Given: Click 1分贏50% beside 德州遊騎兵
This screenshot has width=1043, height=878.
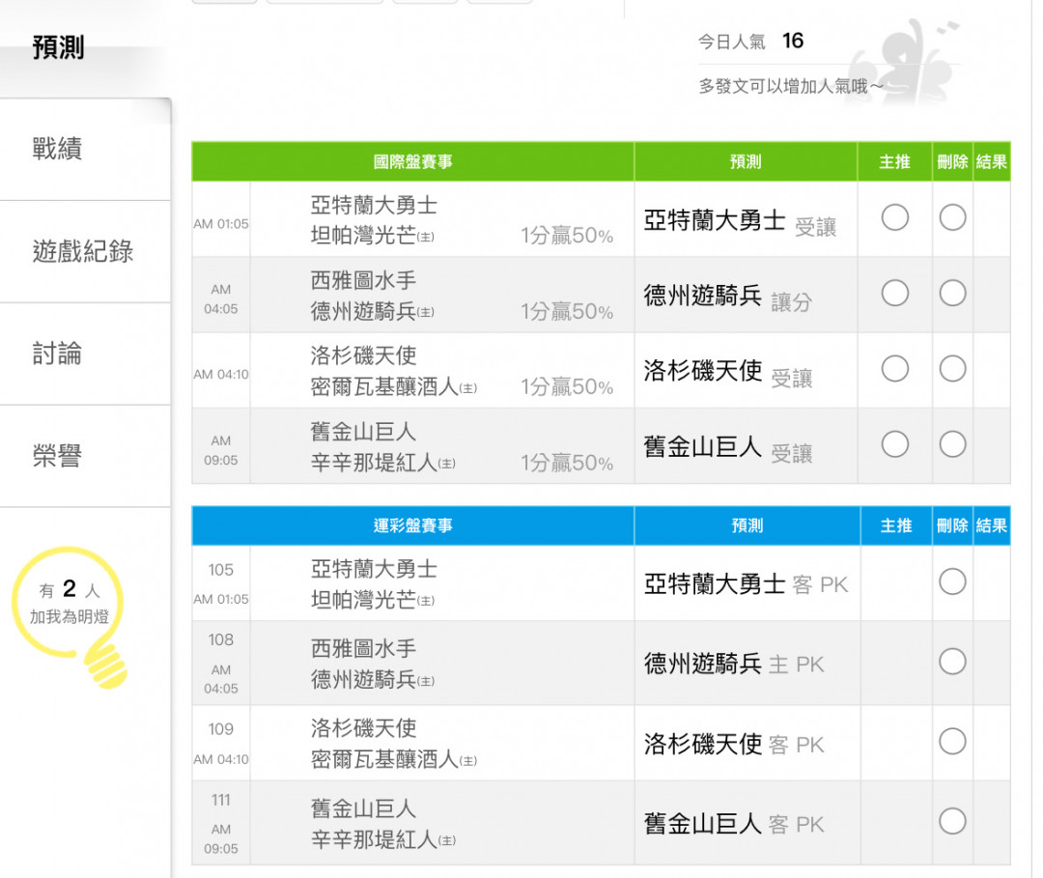Looking at the screenshot, I should [x=567, y=311].
